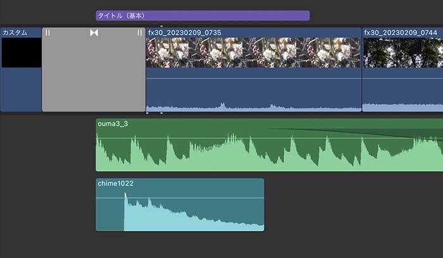Select the purple タイトル（基本） title clip
The height and width of the screenshot is (258, 443).
tap(203, 16)
